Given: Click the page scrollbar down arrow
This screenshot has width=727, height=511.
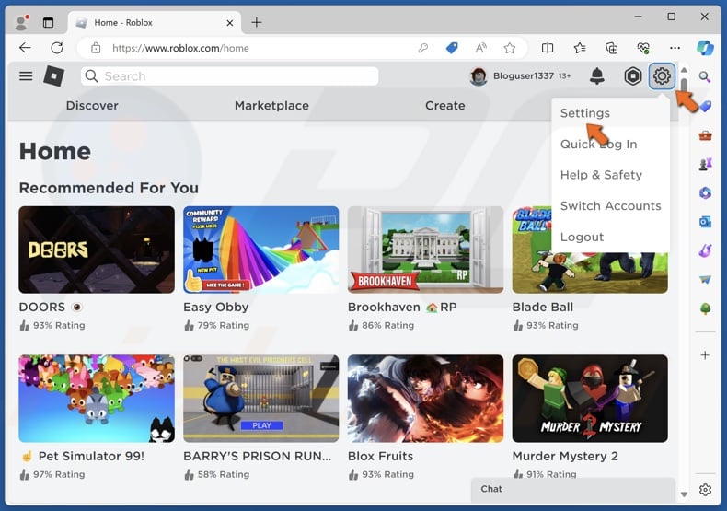Looking at the screenshot, I should click(684, 494).
